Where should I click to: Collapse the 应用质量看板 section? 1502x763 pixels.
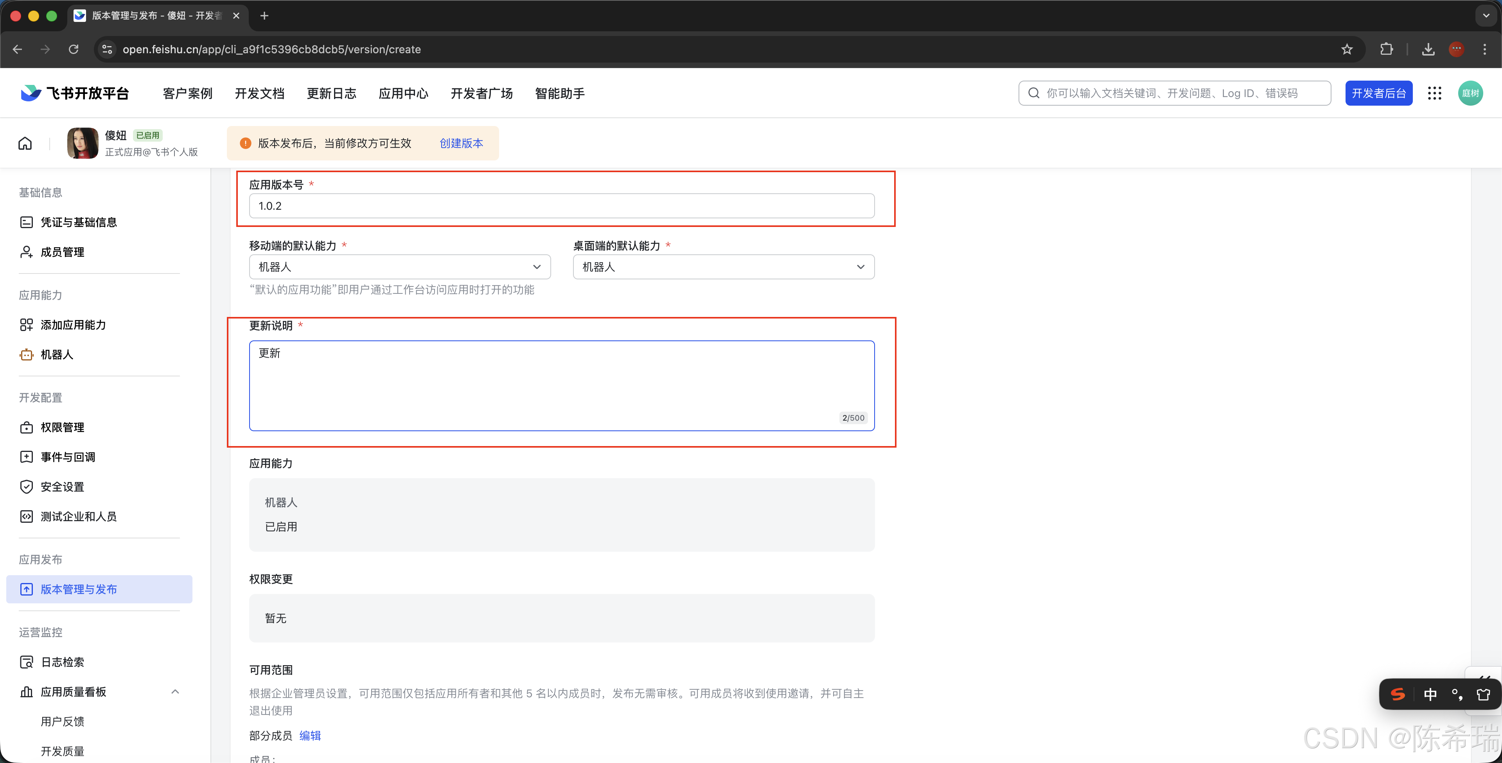[x=176, y=691]
